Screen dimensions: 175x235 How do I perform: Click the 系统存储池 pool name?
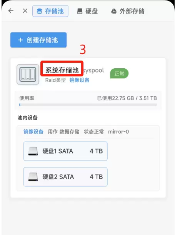pyautogui.click(x=62, y=70)
